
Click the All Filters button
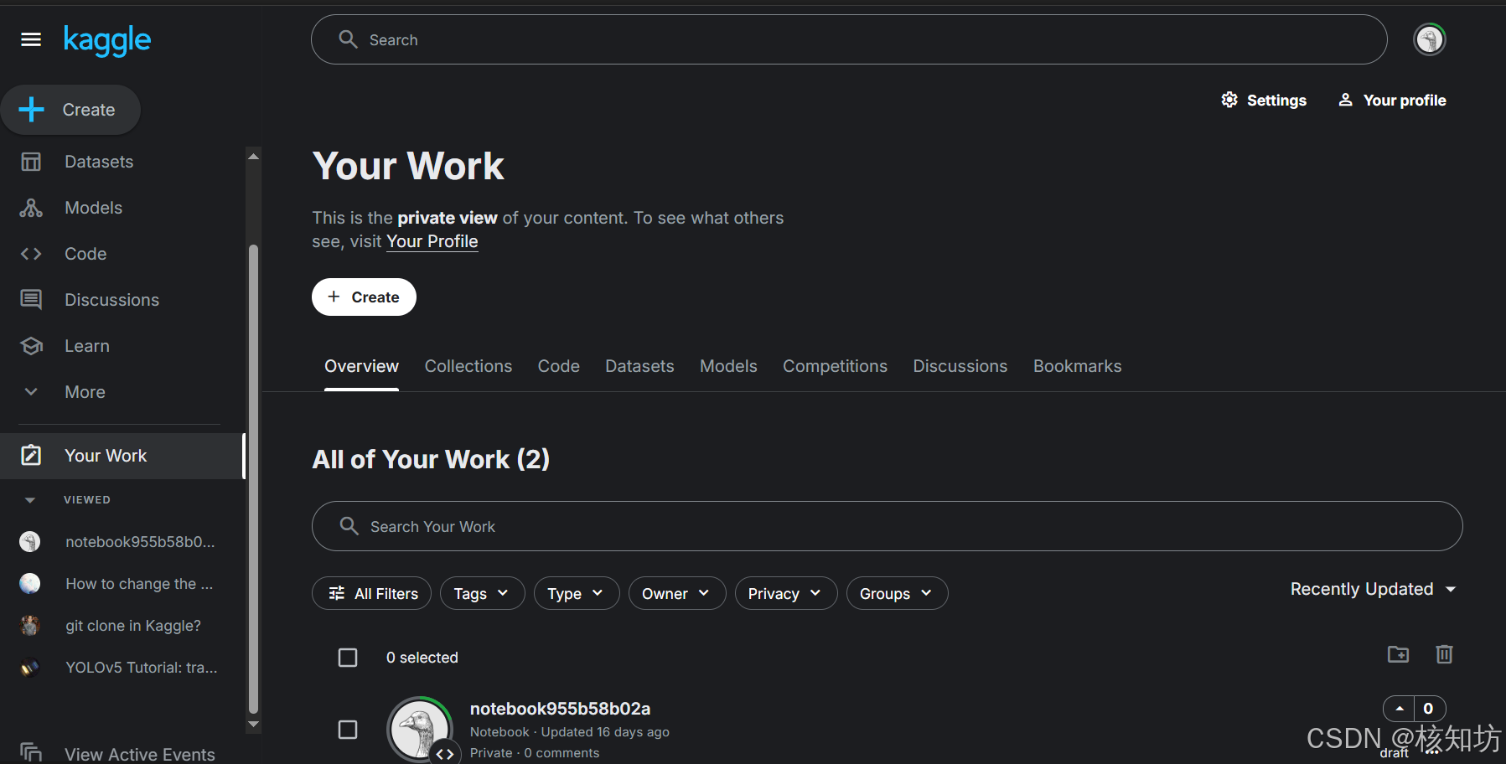point(371,593)
